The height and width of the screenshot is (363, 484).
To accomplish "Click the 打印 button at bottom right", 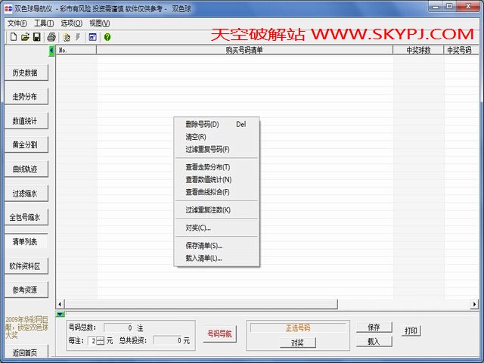I will point(411,331).
